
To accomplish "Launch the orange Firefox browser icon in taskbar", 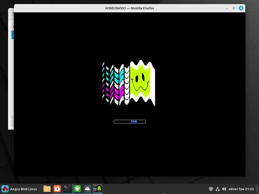I will tap(57, 189).
